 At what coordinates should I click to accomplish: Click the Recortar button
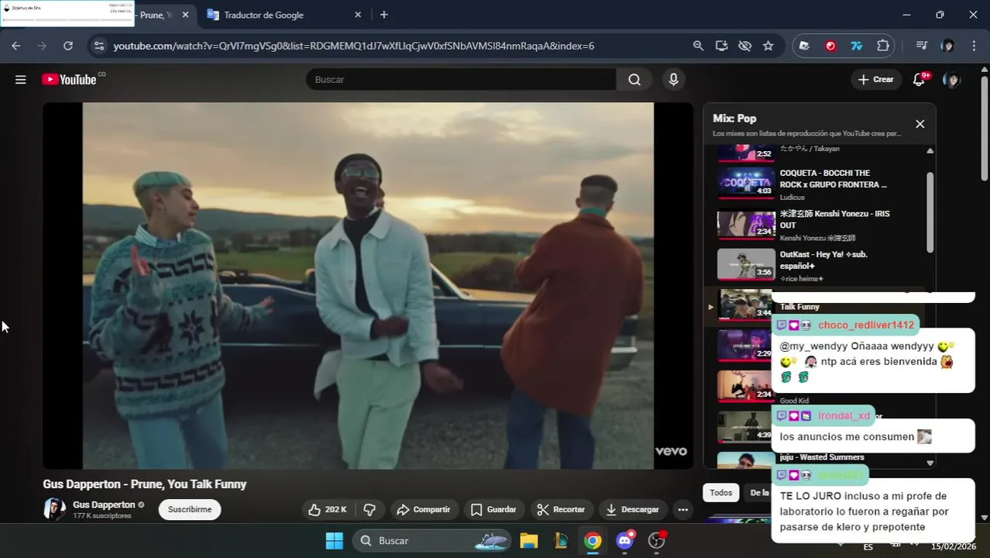(x=561, y=509)
